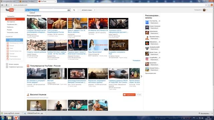Click small avatar next to Василий Ульянов heading
Viewport: 214px width, 120px height.
(x=28, y=95)
